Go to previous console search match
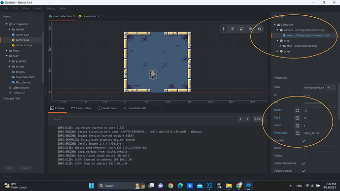 tap(240, 119)
